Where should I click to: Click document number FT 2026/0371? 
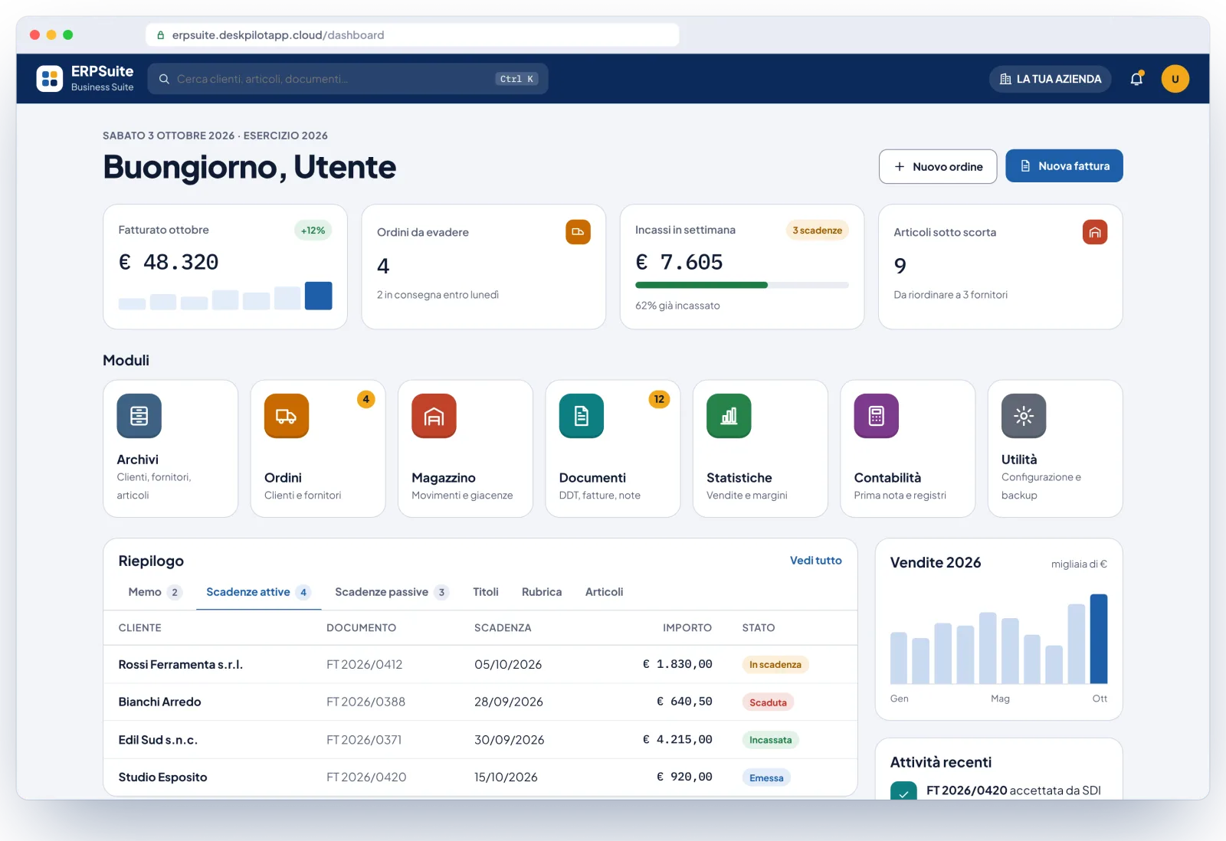pyautogui.click(x=364, y=740)
